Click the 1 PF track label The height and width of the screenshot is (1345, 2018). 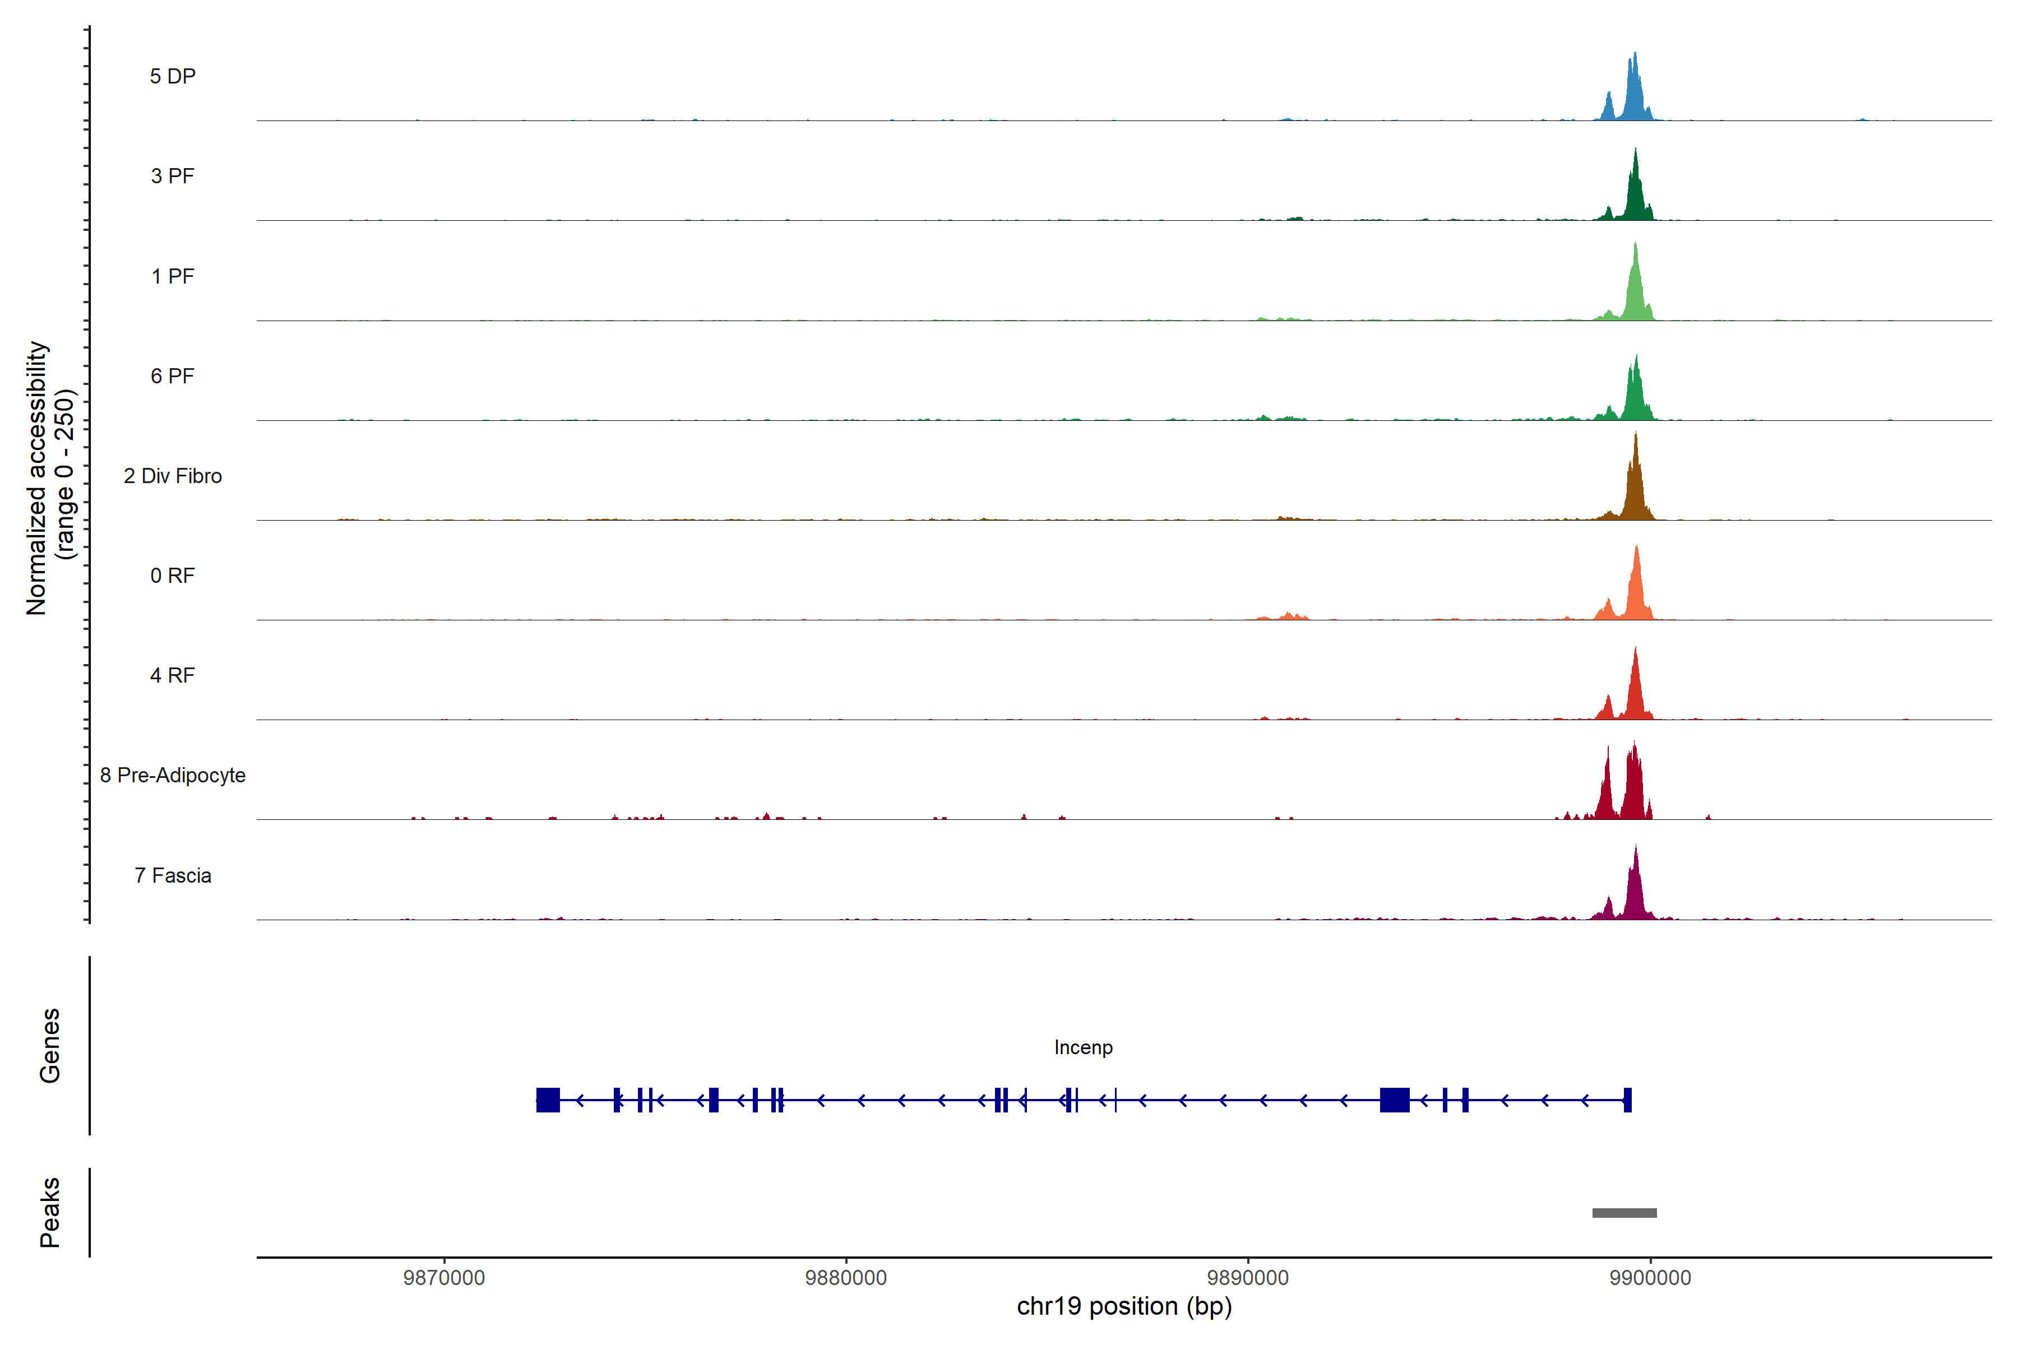pos(173,276)
